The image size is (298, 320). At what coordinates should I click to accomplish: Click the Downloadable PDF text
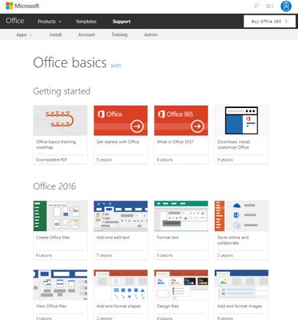point(51,160)
